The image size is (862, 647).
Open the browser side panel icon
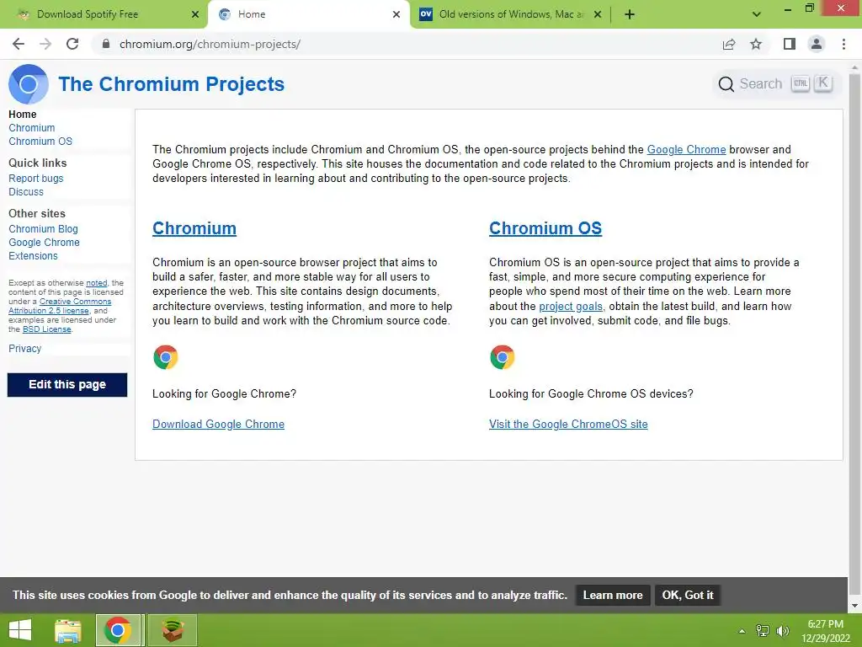(790, 44)
